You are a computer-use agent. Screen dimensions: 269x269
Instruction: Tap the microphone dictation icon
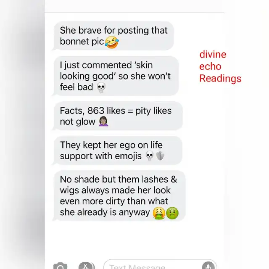pos(208,266)
